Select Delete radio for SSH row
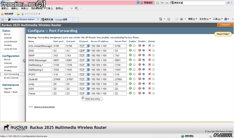Image resolution: width=234 pixels, height=138 pixels. tap(154, 89)
